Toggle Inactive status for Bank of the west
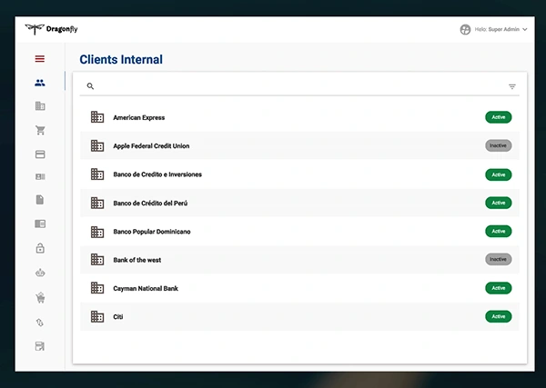Image resolution: width=546 pixels, height=388 pixels. coord(499,259)
